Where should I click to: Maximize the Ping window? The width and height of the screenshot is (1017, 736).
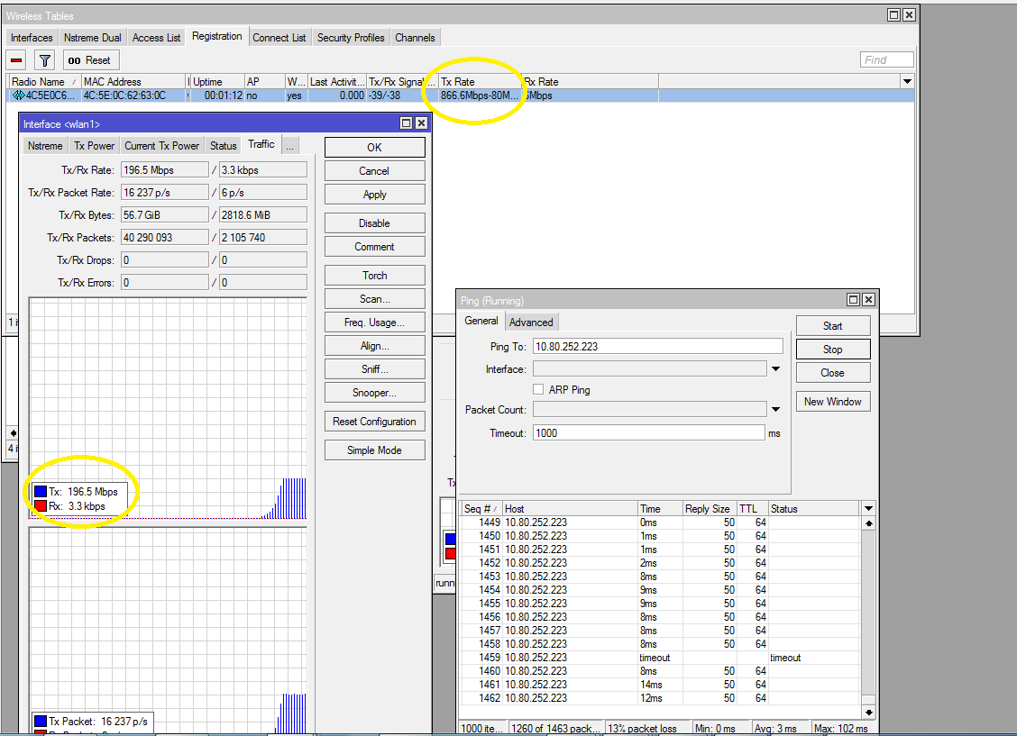pos(853,300)
